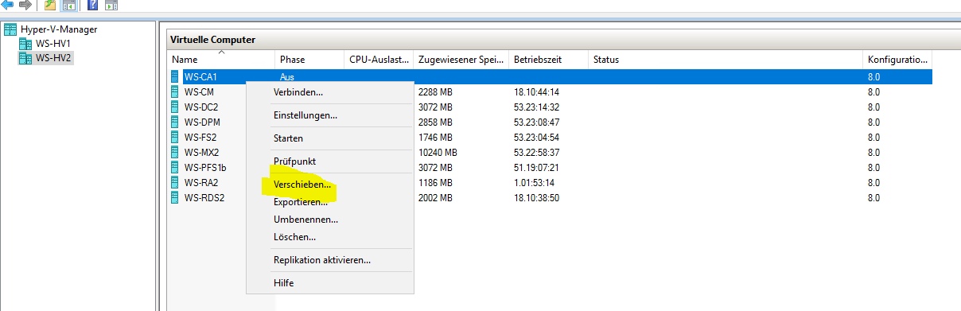Click the WS-PFS1b virtual machine icon
The height and width of the screenshot is (311, 961).
point(176,167)
